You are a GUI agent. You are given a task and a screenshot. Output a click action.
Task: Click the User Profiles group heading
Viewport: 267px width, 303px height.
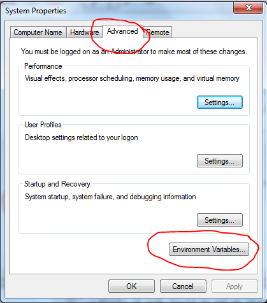43,125
